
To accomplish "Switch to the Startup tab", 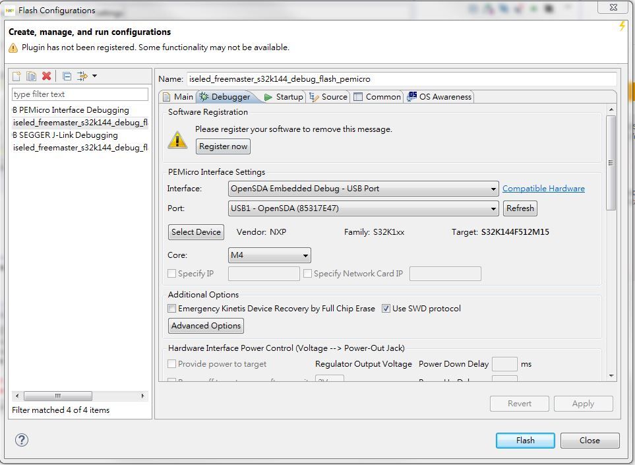I will tap(284, 97).
